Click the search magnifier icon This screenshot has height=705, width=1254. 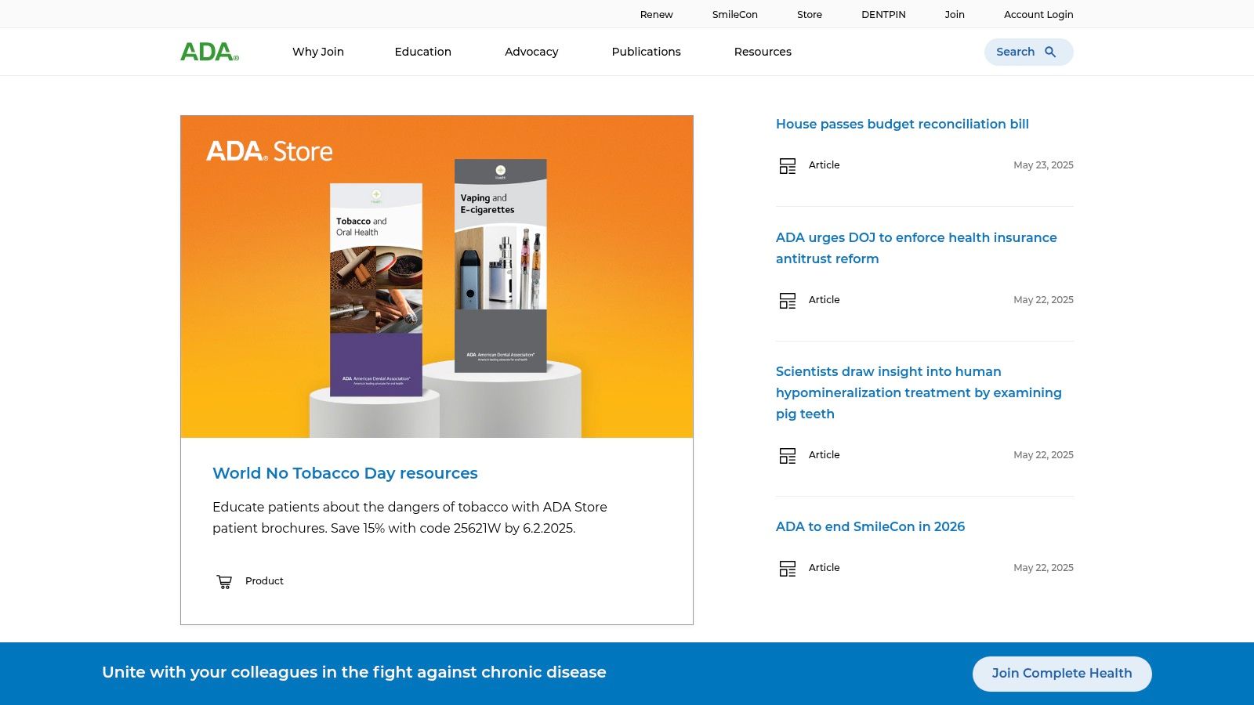click(1050, 52)
